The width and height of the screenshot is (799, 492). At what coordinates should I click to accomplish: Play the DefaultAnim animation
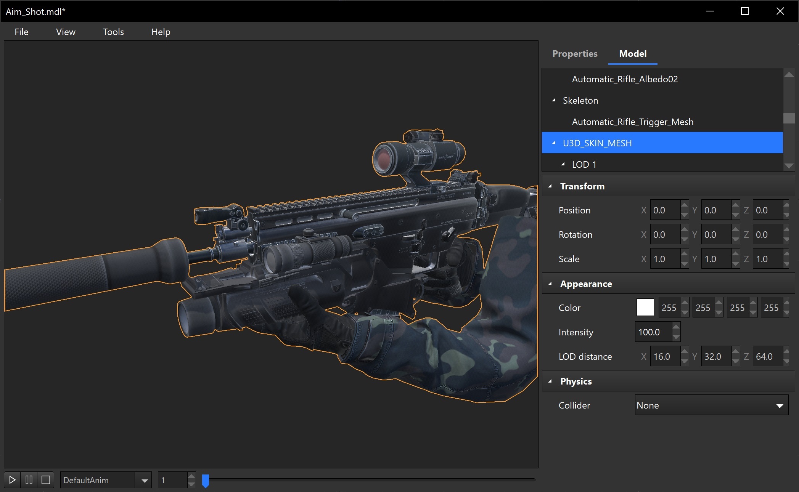[x=13, y=479]
